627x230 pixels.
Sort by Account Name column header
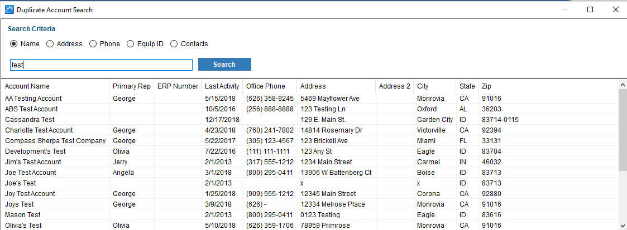tap(27, 86)
